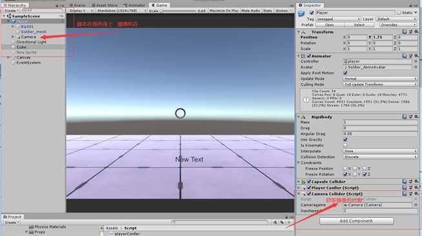This screenshot has width=422, height=236.
Task: Open the Camera Collider script gear menu
Action: [416, 193]
